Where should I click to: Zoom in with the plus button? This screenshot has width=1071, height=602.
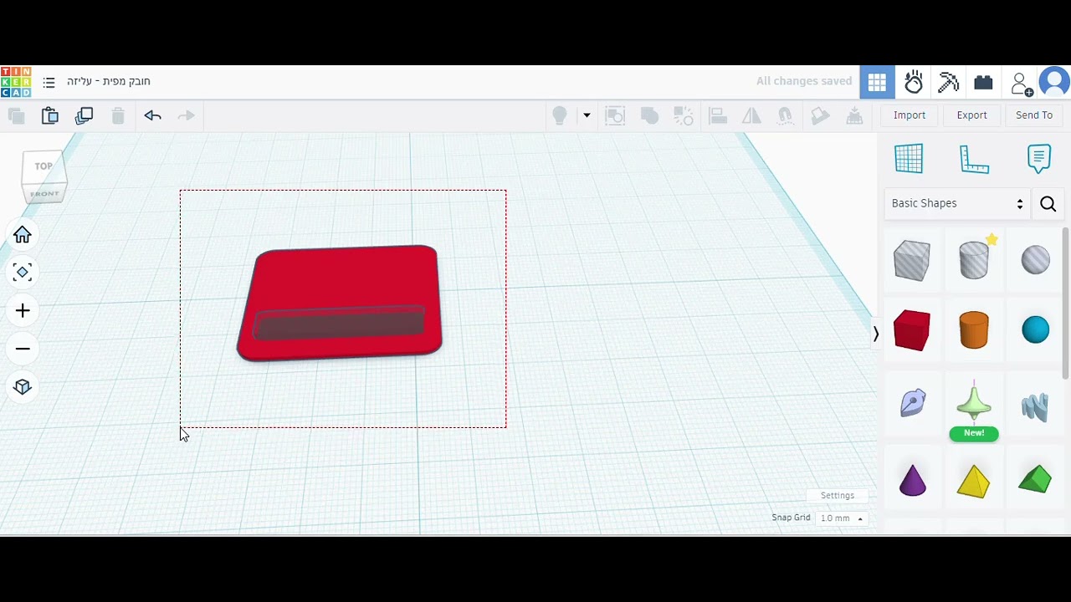[x=23, y=311]
